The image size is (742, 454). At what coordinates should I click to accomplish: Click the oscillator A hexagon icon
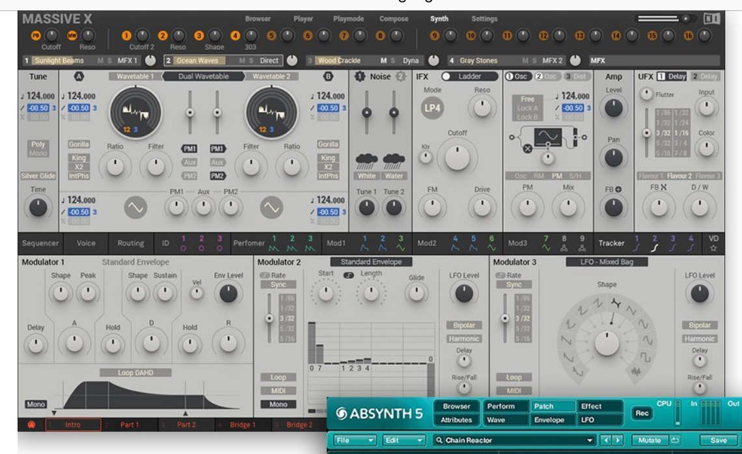(79, 76)
